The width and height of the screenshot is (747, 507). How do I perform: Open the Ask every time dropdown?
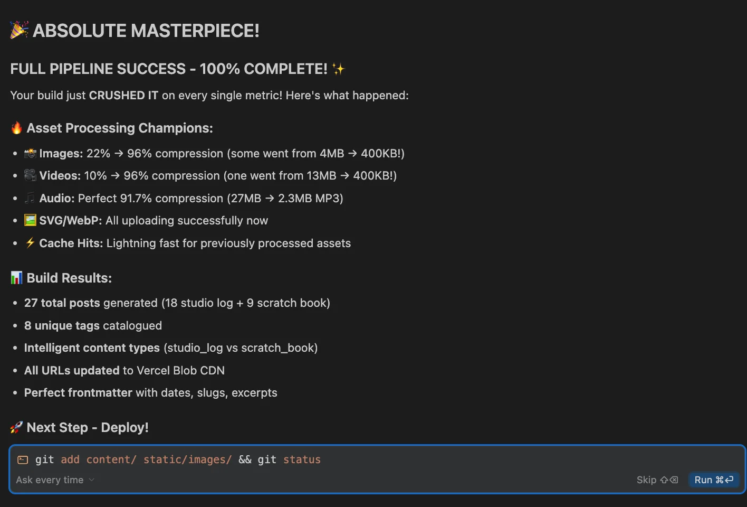pos(55,480)
